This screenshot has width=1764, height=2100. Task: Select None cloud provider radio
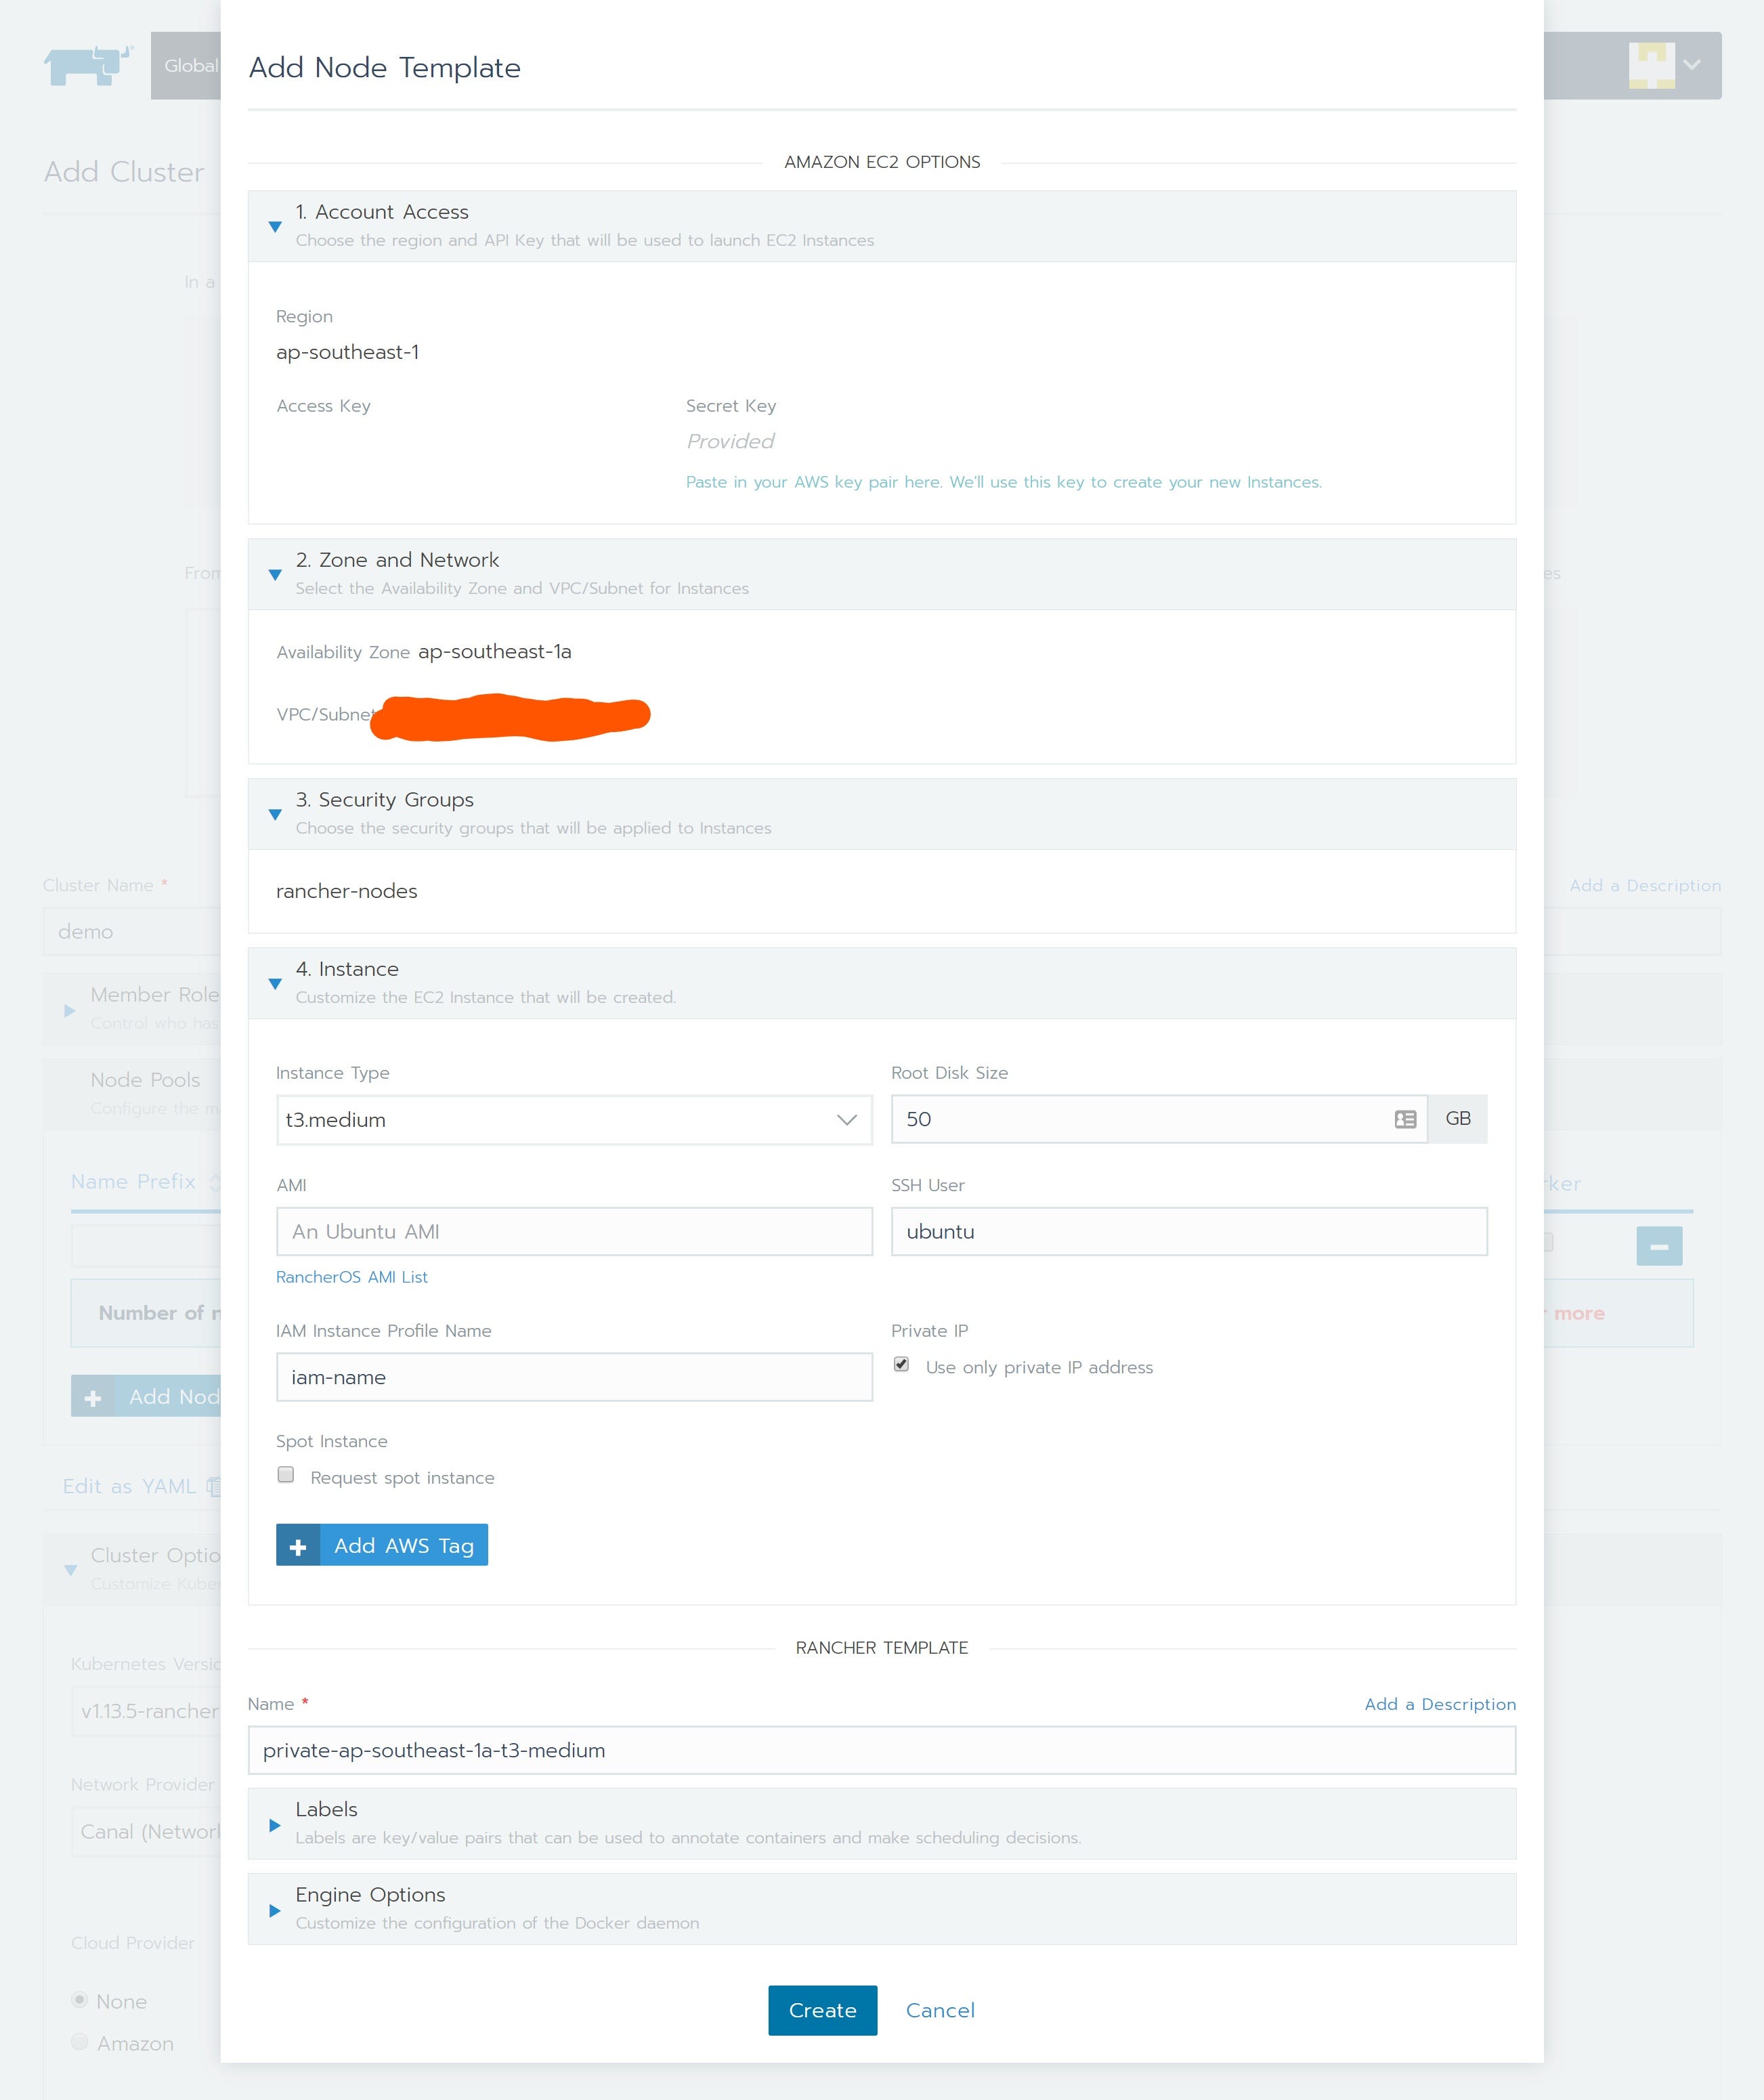tap(80, 2000)
